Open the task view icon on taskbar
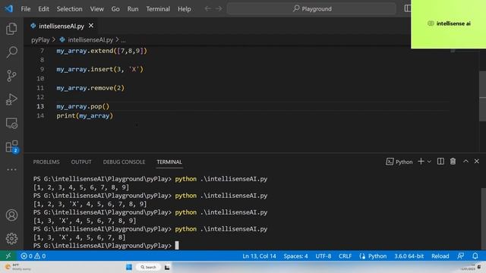 tap(167, 267)
